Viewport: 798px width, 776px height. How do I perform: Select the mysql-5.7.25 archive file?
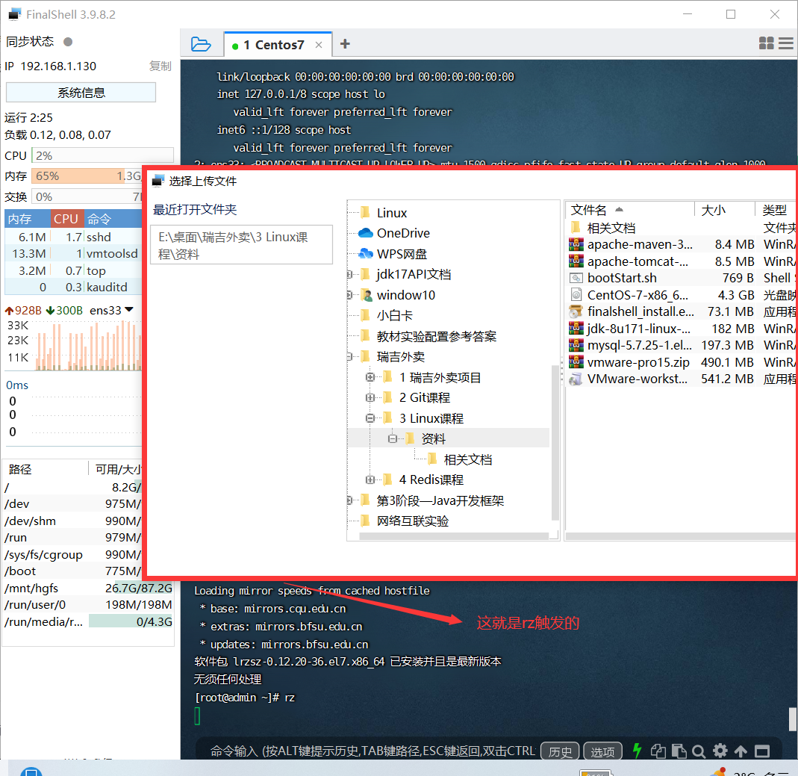(639, 345)
